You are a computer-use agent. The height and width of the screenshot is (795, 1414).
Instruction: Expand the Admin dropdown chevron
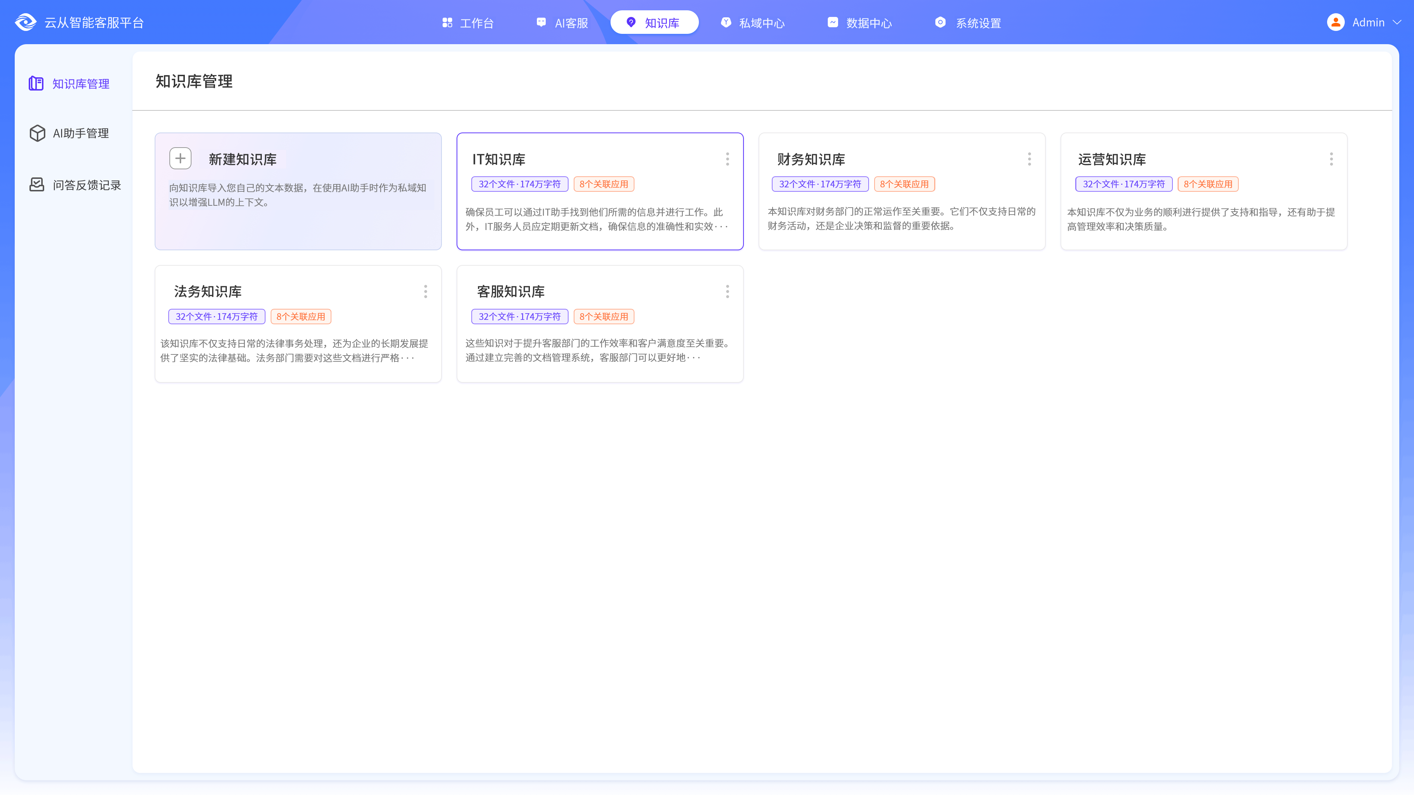point(1397,22)
